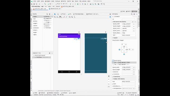This screenshot has height=96, width=170.
Task: Toggle the View Options eye icon
Action: 55,17
